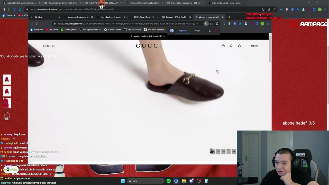The image size is (329, 185).
Task: Switch to the DIESEL Siyah Diesel tab
Action: [x=143, y=17]
